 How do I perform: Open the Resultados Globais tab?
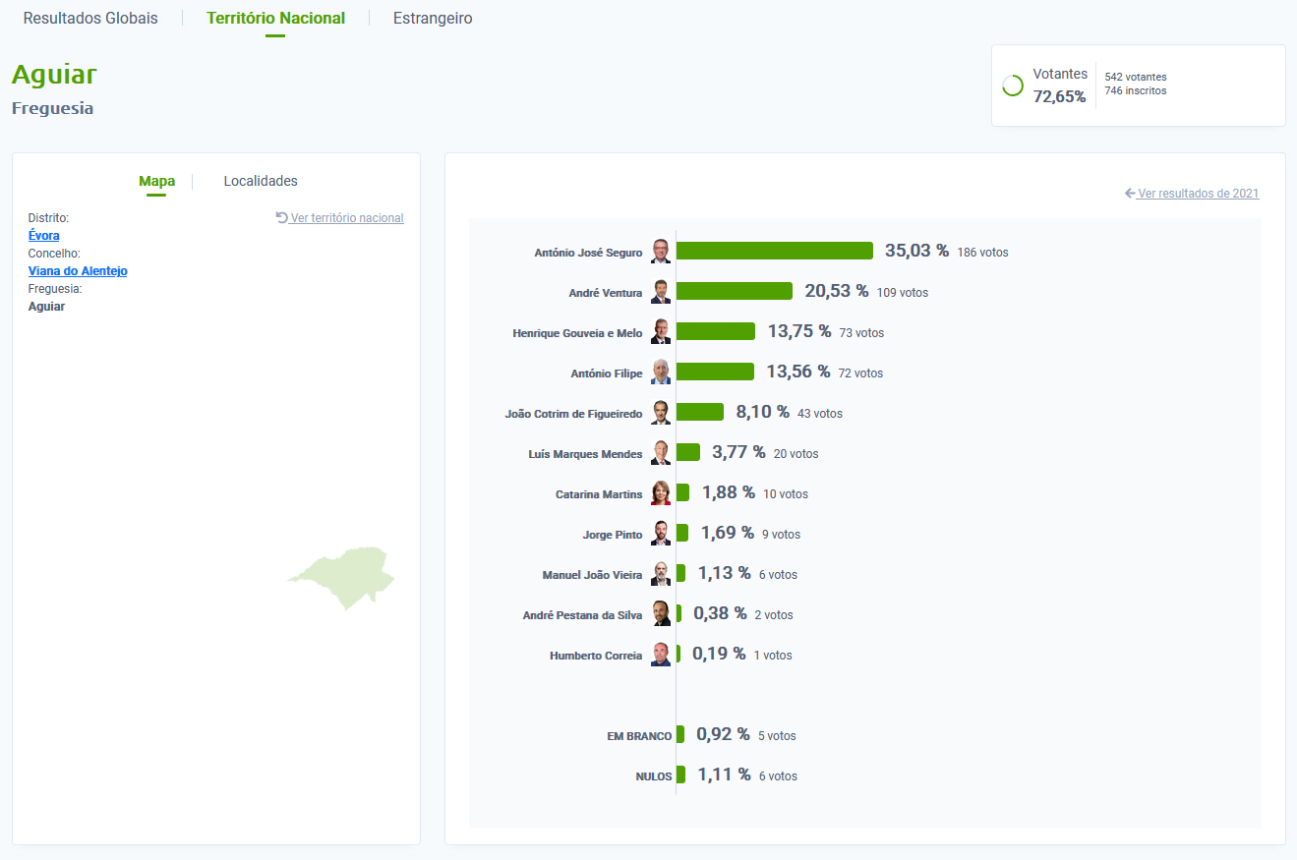(x=90, y=19)
